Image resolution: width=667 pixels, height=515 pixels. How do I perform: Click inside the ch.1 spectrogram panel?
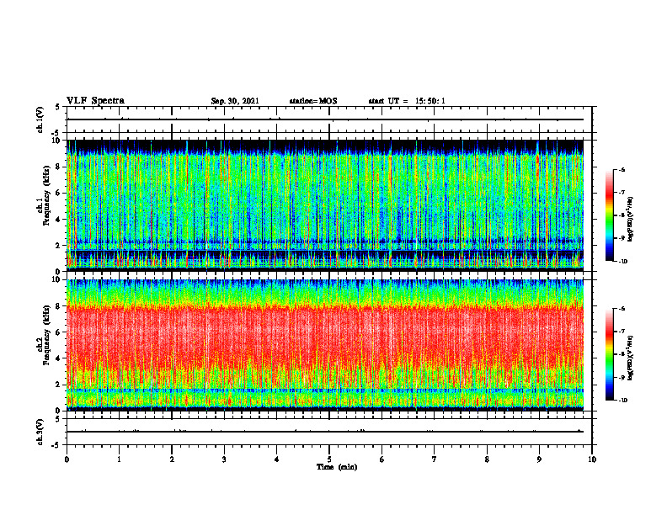[325, 205]
